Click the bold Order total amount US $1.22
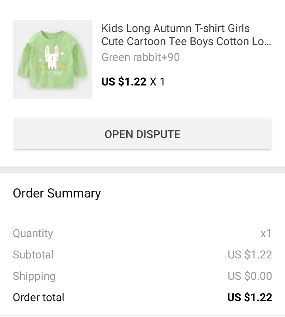The width and height of the screenshot is (285, 317). pyautogui.click(x=250, y=297)
